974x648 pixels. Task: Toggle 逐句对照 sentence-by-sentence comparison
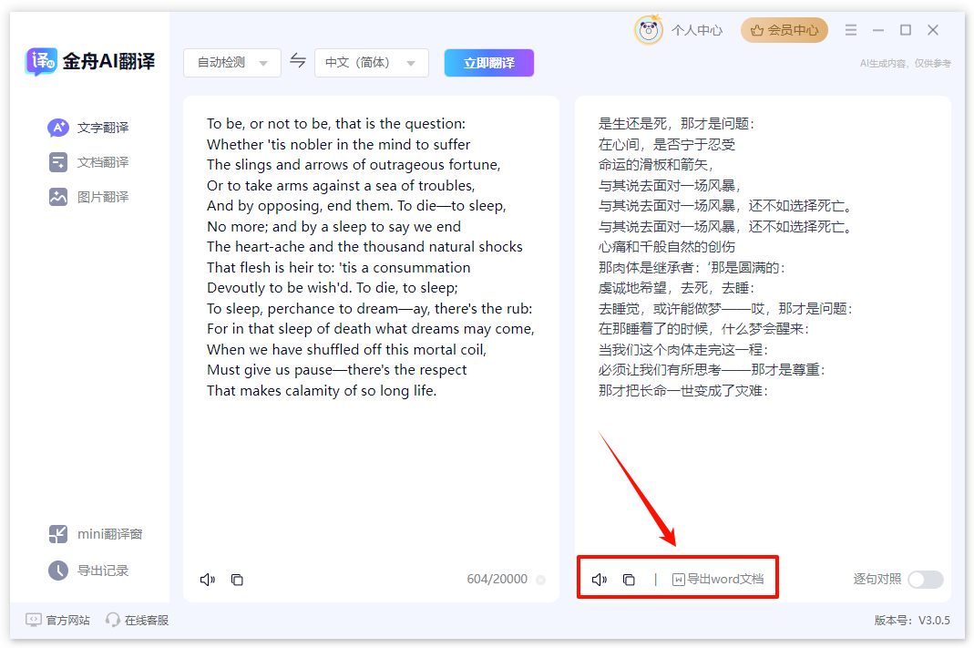point(925,579)
